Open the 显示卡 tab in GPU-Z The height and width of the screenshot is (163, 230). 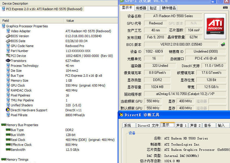pos(127,8)
